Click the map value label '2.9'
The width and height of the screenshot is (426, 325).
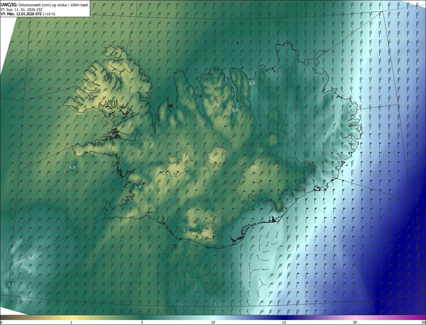pyautogui.click(x=130, y=215)
